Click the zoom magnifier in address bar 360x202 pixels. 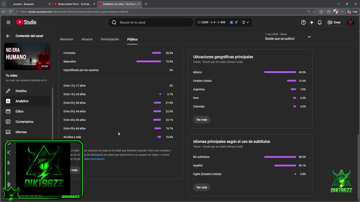coord(309,12)
